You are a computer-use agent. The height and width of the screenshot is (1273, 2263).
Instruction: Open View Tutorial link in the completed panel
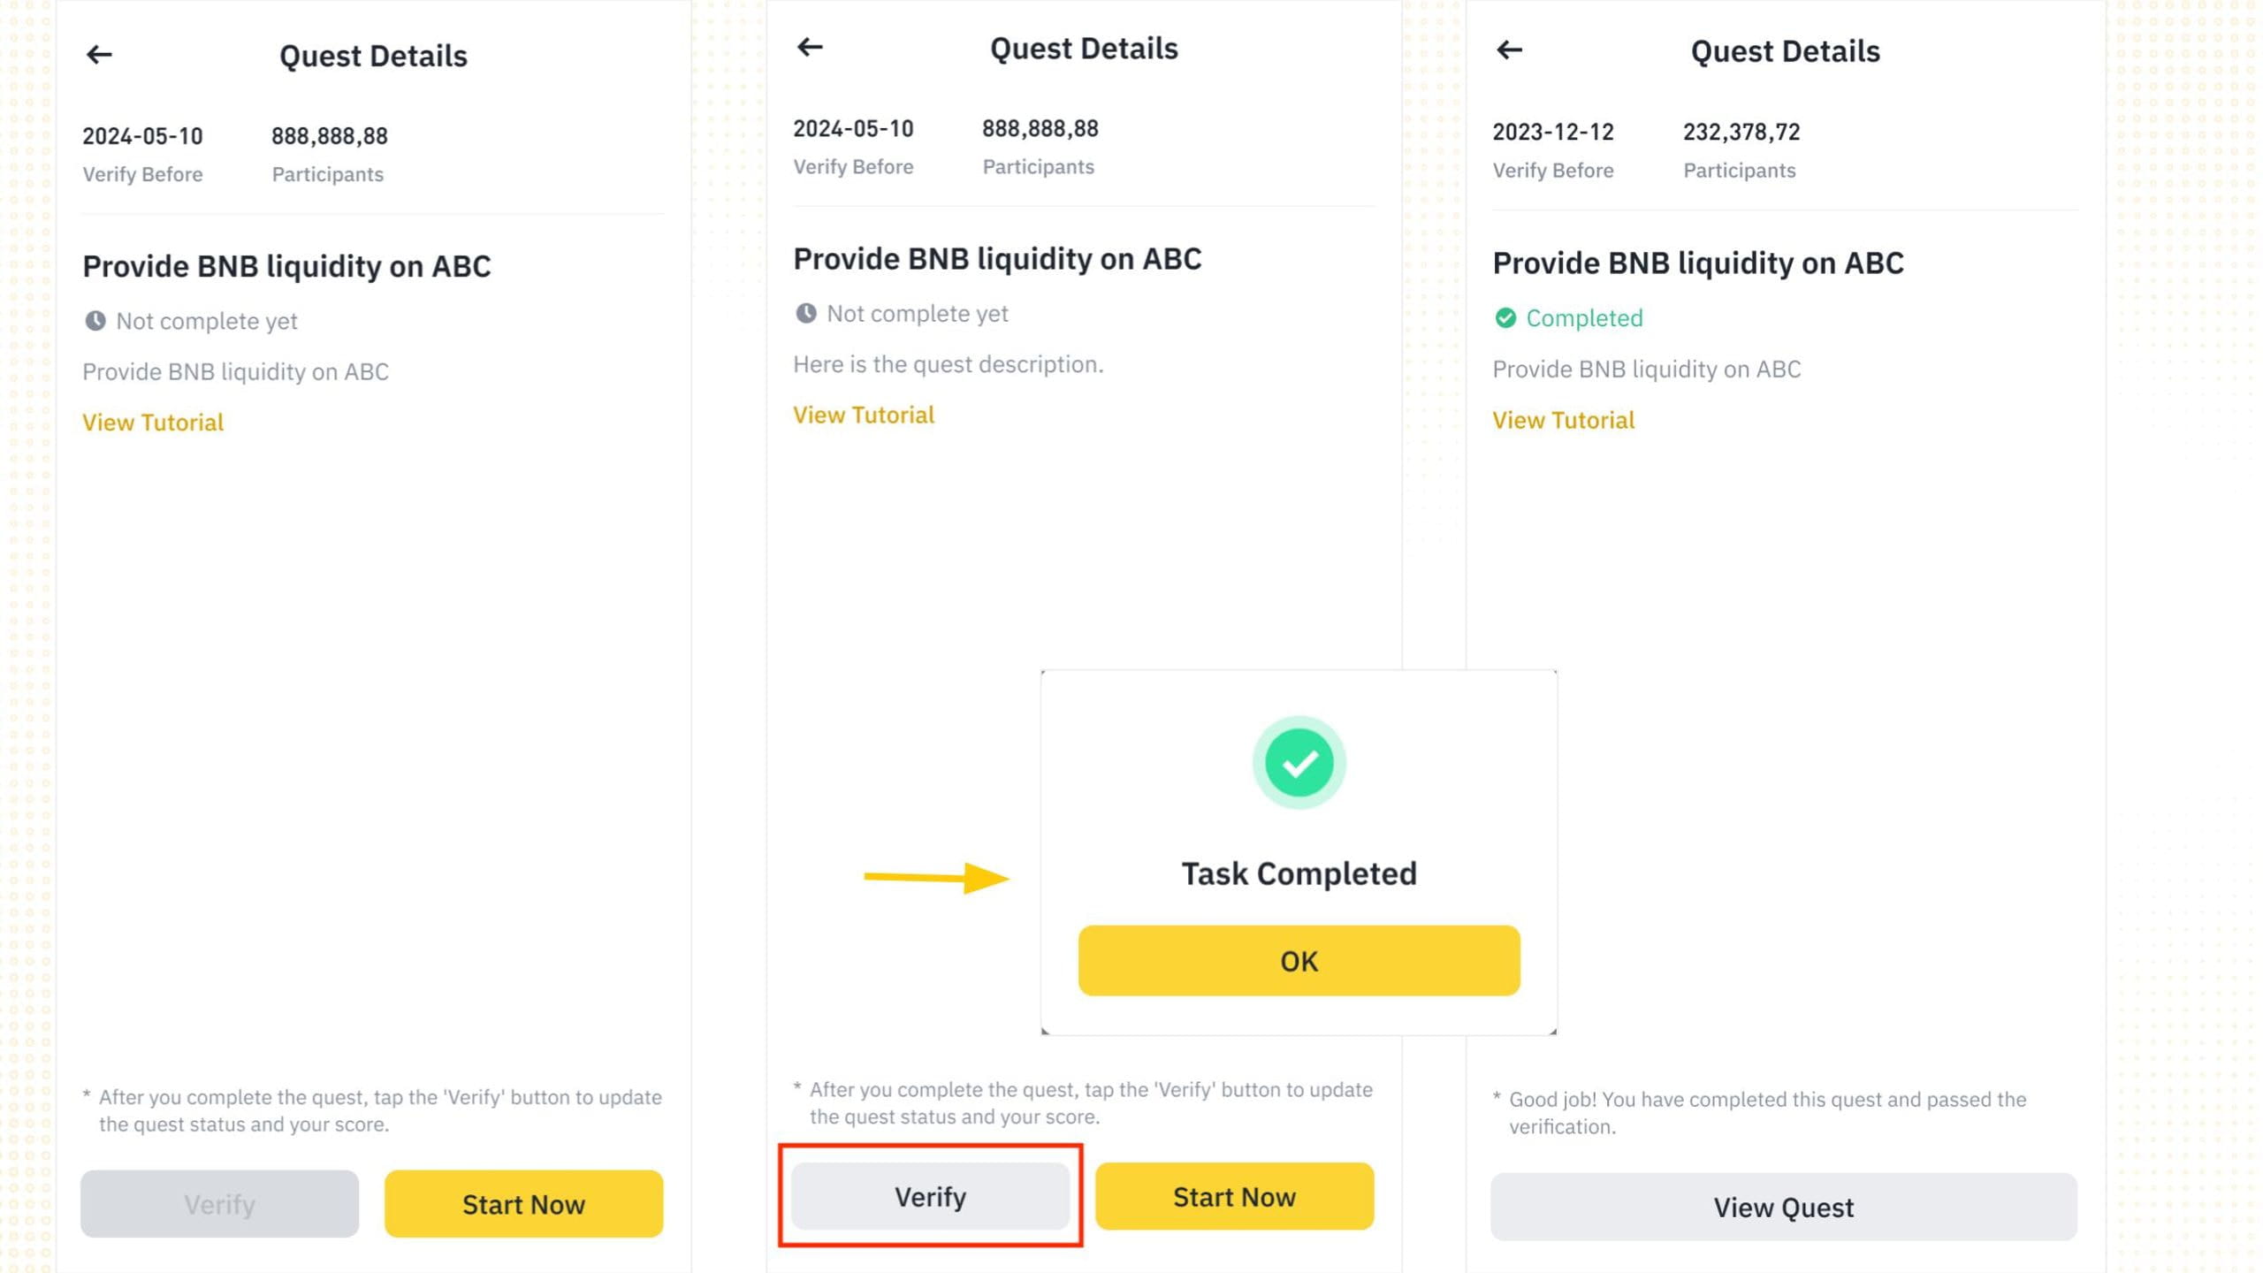pyautogui.click(x=1564, y=420)
